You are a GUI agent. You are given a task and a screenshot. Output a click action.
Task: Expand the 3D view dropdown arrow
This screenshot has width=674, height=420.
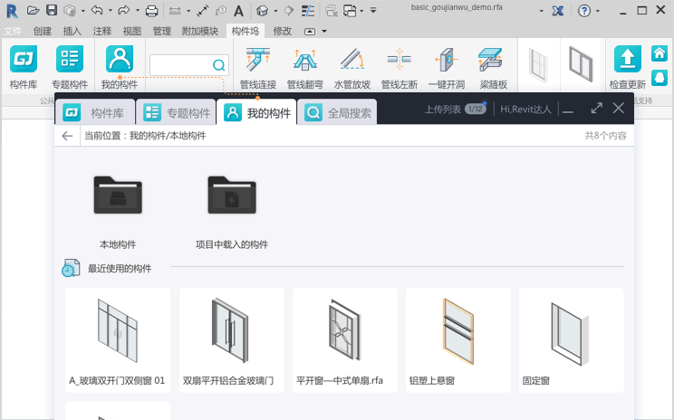coord(275,11)
